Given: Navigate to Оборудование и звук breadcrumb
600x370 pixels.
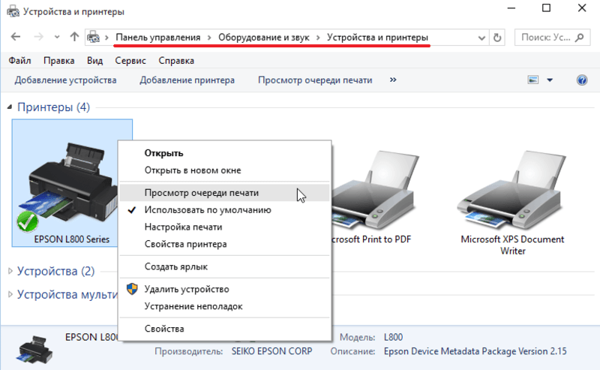Looking at the screenshot, I should click(x=264, y=38).
